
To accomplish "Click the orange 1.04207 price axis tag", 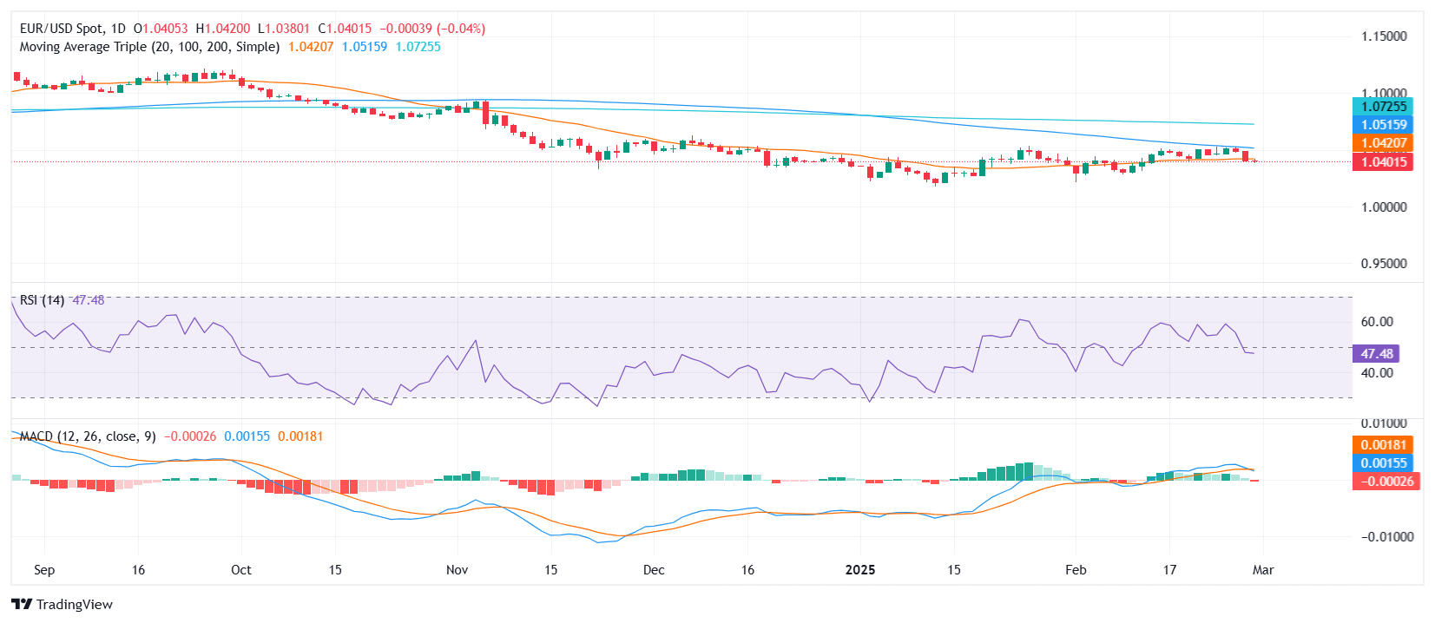I will pyautogui.click(x=1383, y=143).
